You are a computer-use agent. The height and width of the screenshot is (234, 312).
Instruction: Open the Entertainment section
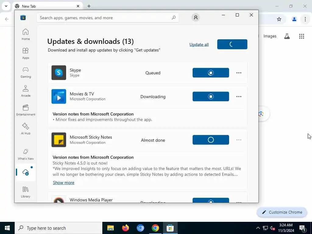(x=26, y=110)
